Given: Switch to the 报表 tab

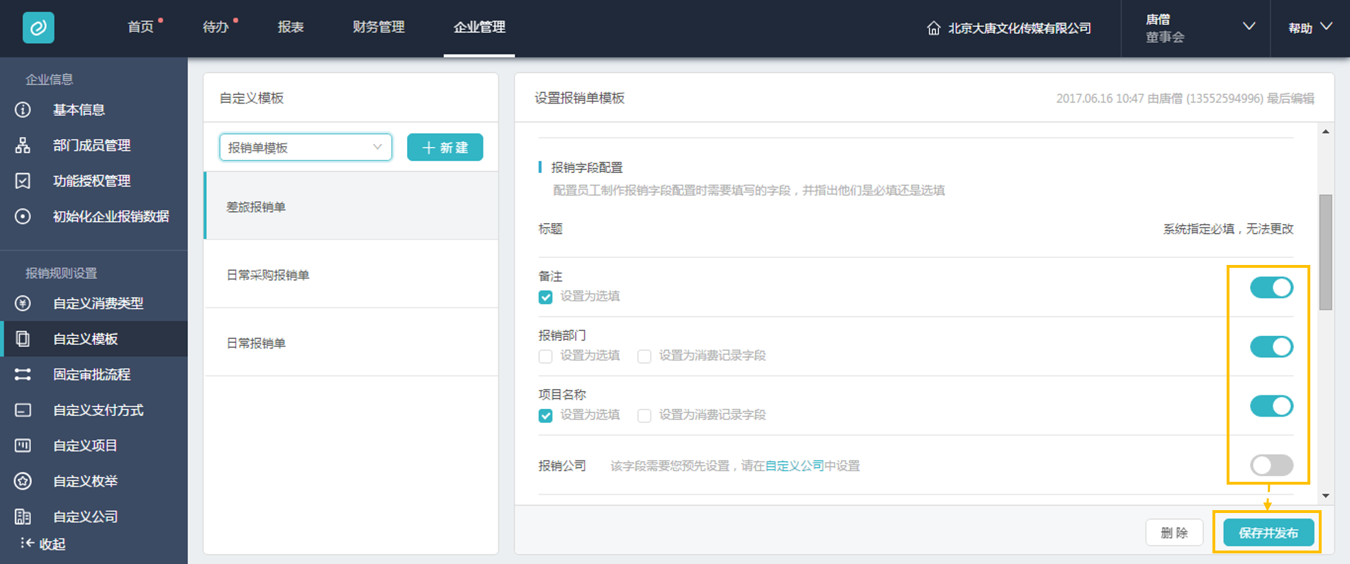Looking at the screenshot, I should point(291,27).
